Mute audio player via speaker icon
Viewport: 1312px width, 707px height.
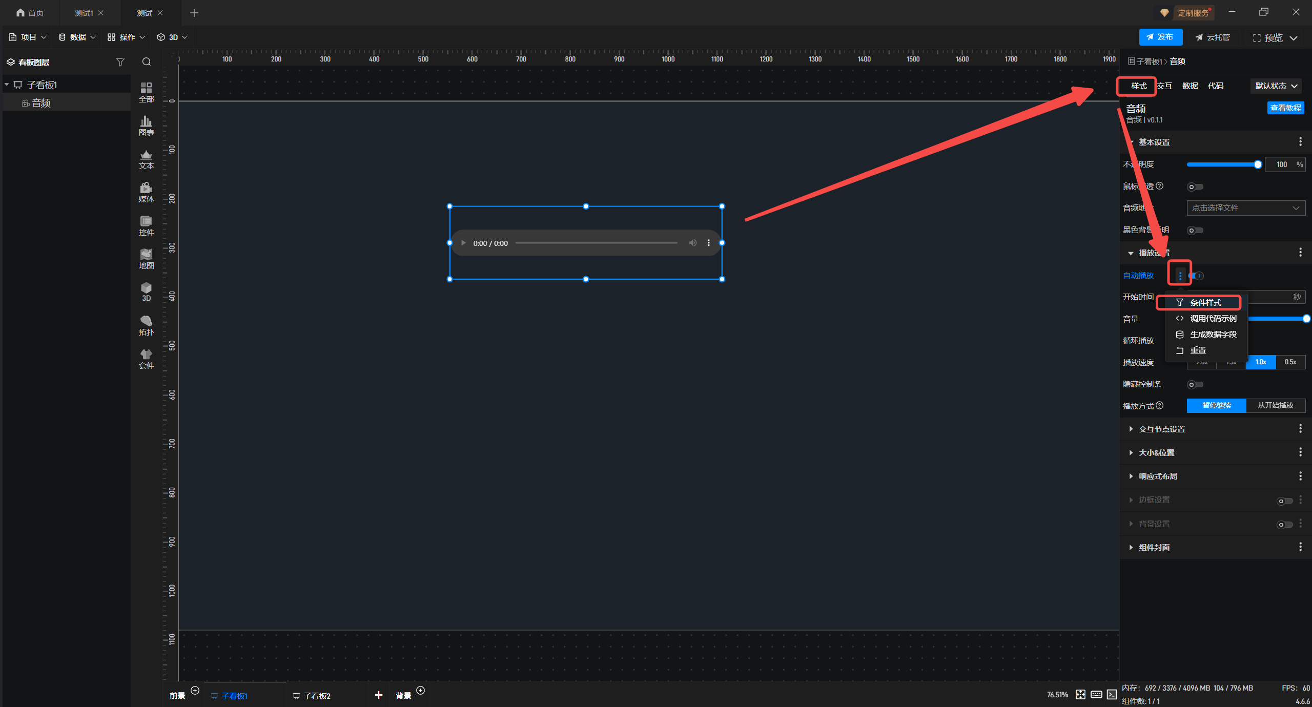tap(692, 243)
